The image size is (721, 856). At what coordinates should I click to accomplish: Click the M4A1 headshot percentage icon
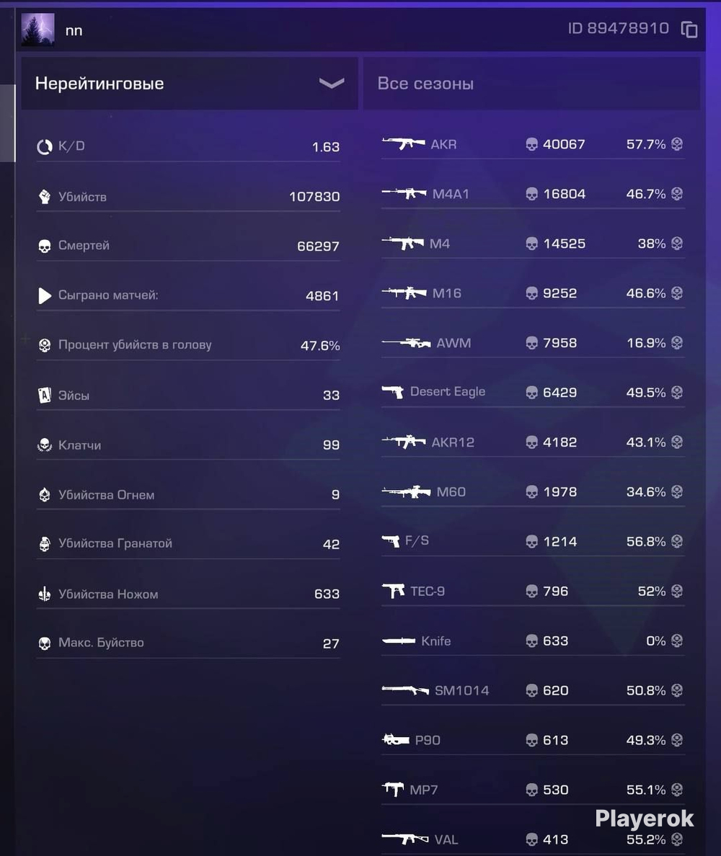[x=677, y=194]
